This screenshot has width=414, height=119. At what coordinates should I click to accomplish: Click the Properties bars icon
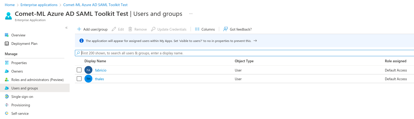7,63
